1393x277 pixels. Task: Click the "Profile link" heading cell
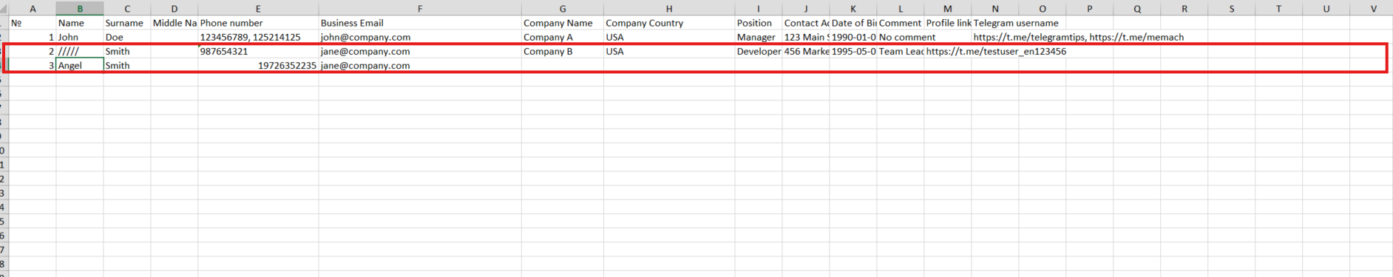(948, 23)
